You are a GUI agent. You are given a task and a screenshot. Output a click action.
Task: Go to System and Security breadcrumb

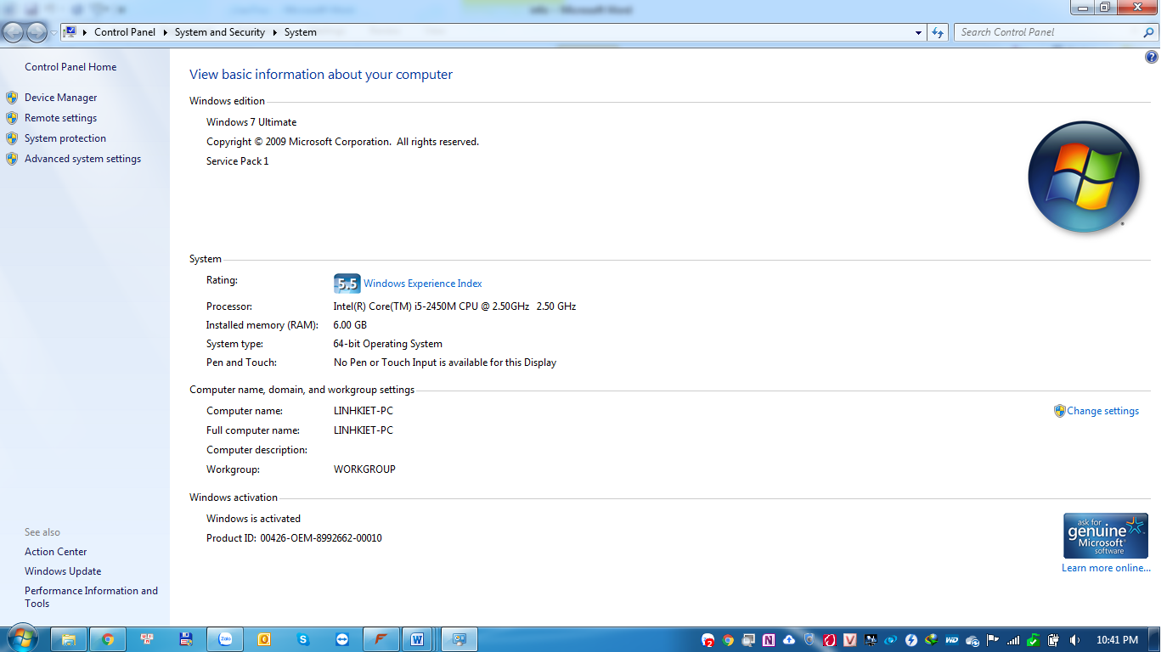click(x=219, y=32)
